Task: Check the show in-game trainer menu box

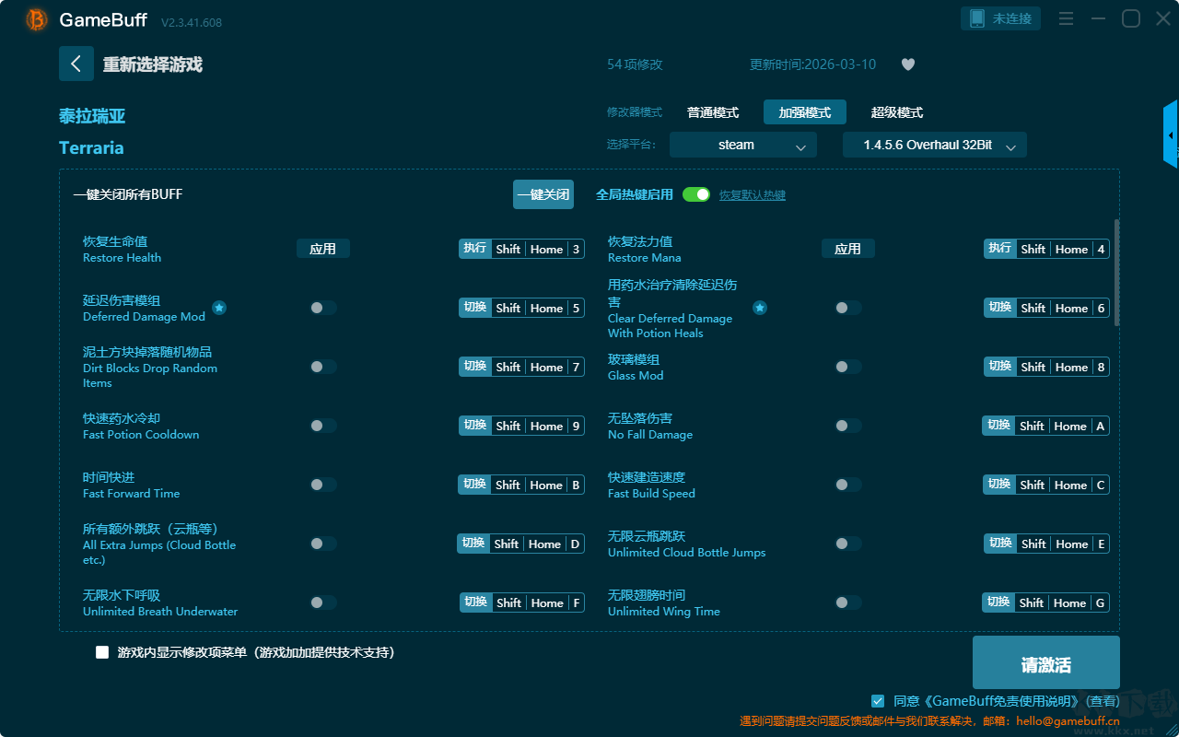Action: point(102,652)
